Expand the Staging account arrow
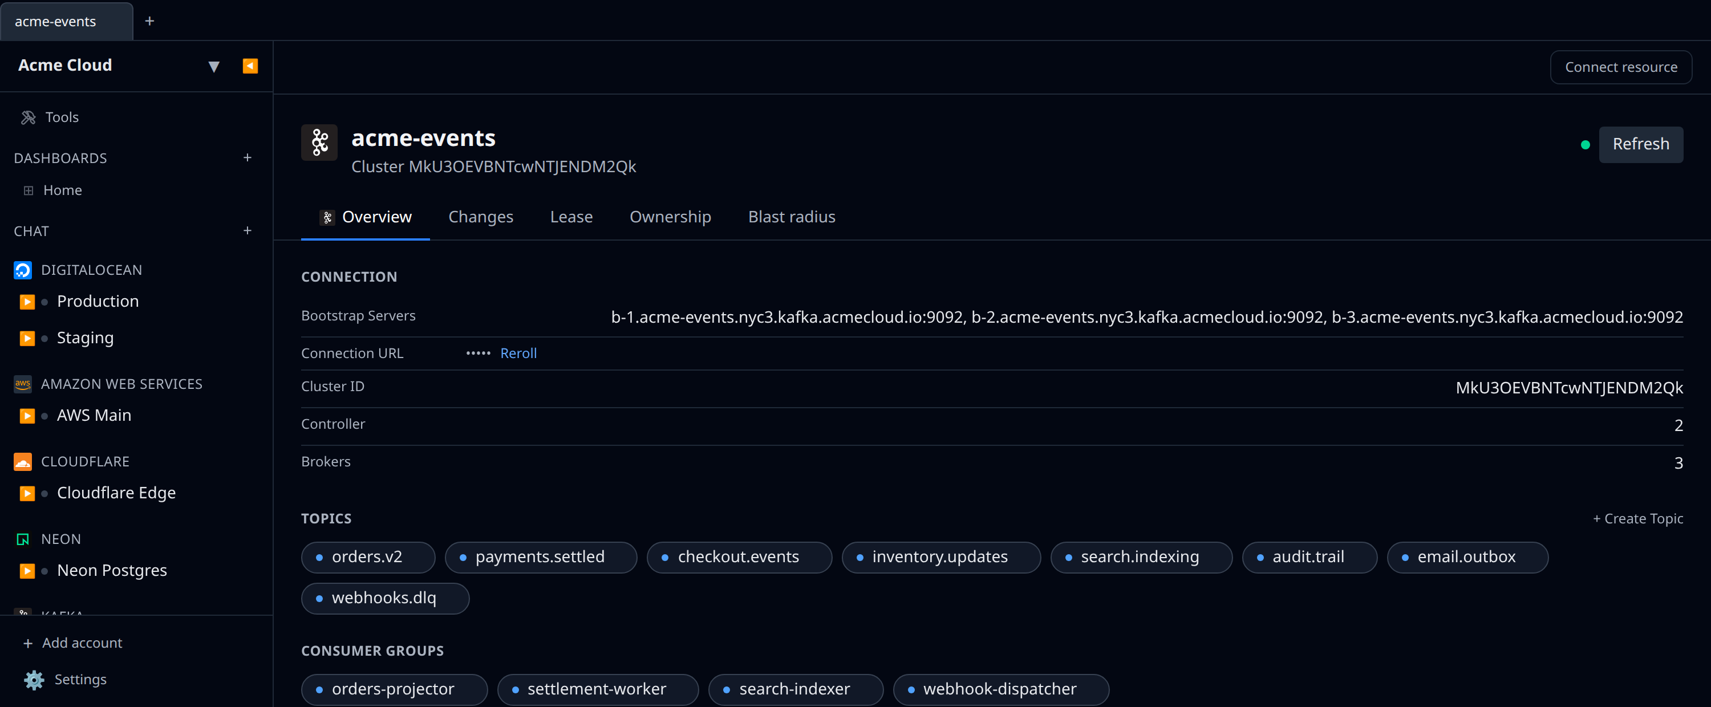 click(x=27, y=339)
